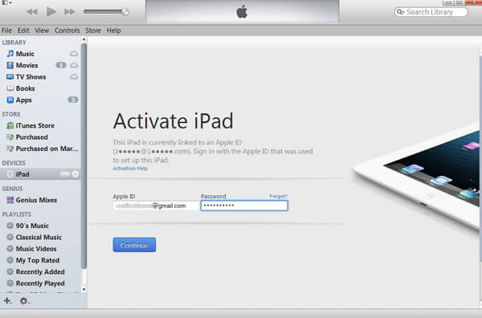Image resolution: width=482 pixels, height=318 pixels.
Task: Select the Books library icon
Action: tap(10, 88)
